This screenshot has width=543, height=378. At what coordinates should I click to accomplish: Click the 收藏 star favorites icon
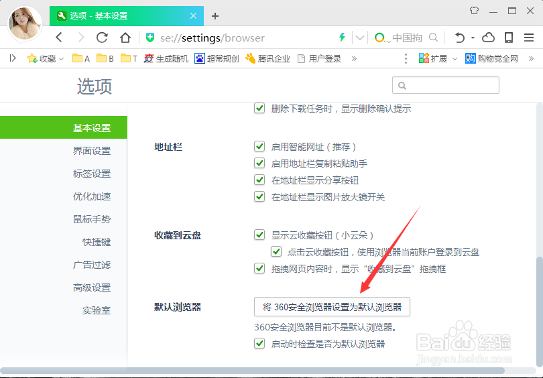(x=32, y=58)
